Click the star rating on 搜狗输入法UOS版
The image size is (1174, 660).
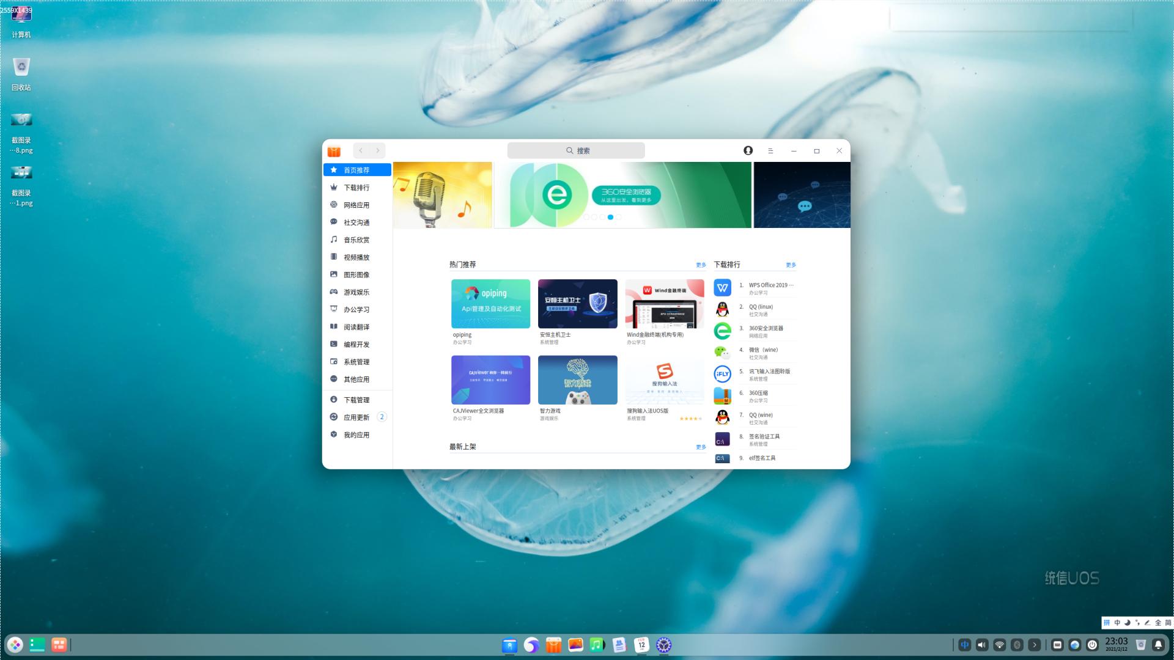coord(690,419)
